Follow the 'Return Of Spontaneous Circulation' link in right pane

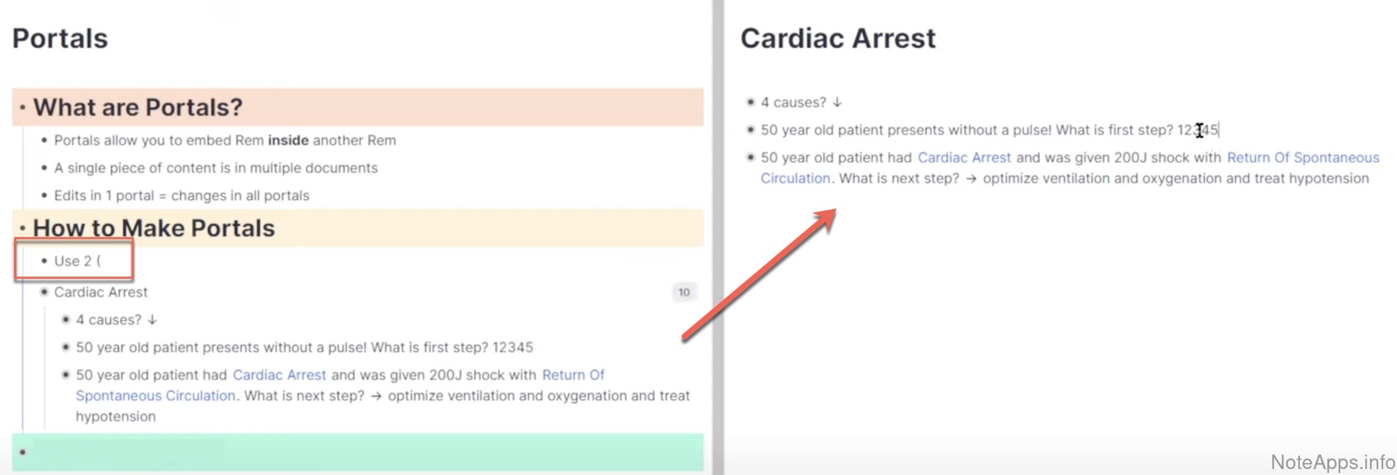click(1303, 158)
